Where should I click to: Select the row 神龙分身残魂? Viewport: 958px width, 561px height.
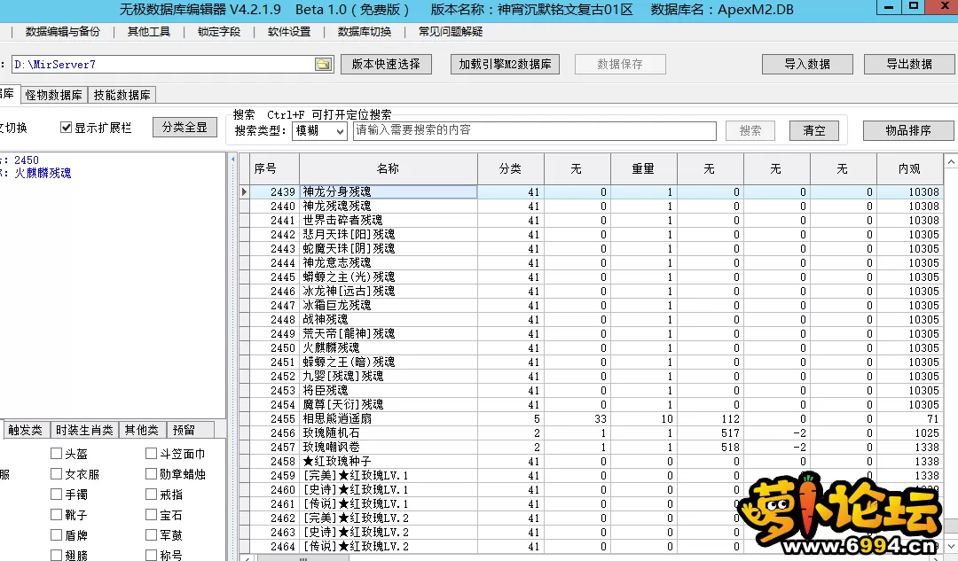(x=590, y=191)
